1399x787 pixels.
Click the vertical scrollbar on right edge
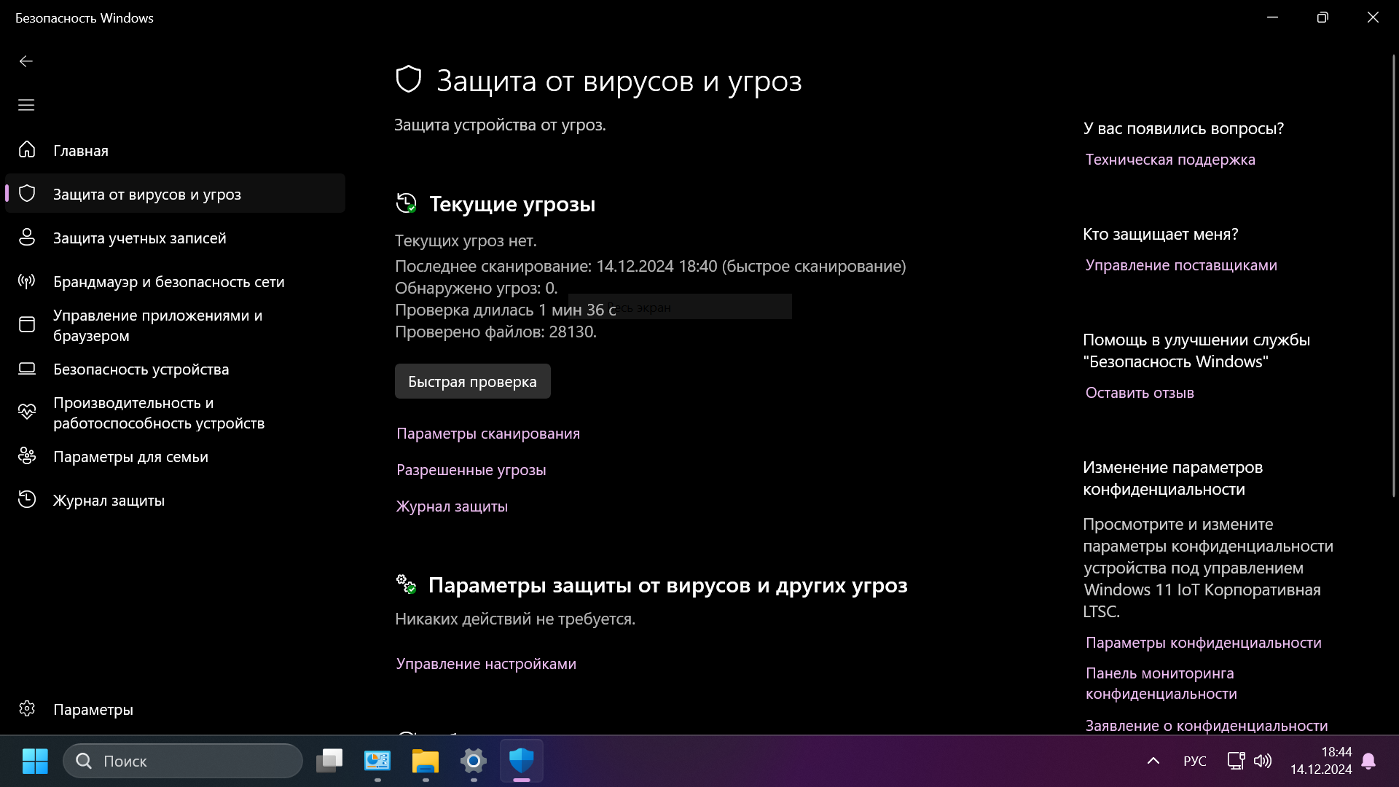pos(1393,277)
